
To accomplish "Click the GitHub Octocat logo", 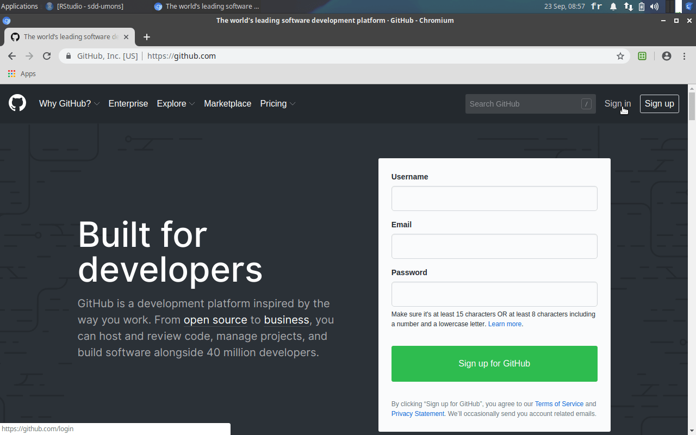I will tap(17, 103).
